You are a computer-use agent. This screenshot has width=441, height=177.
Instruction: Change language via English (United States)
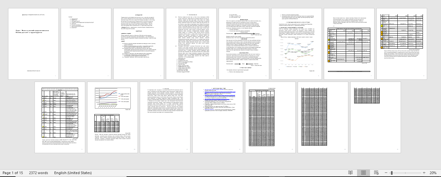point(73,173)
